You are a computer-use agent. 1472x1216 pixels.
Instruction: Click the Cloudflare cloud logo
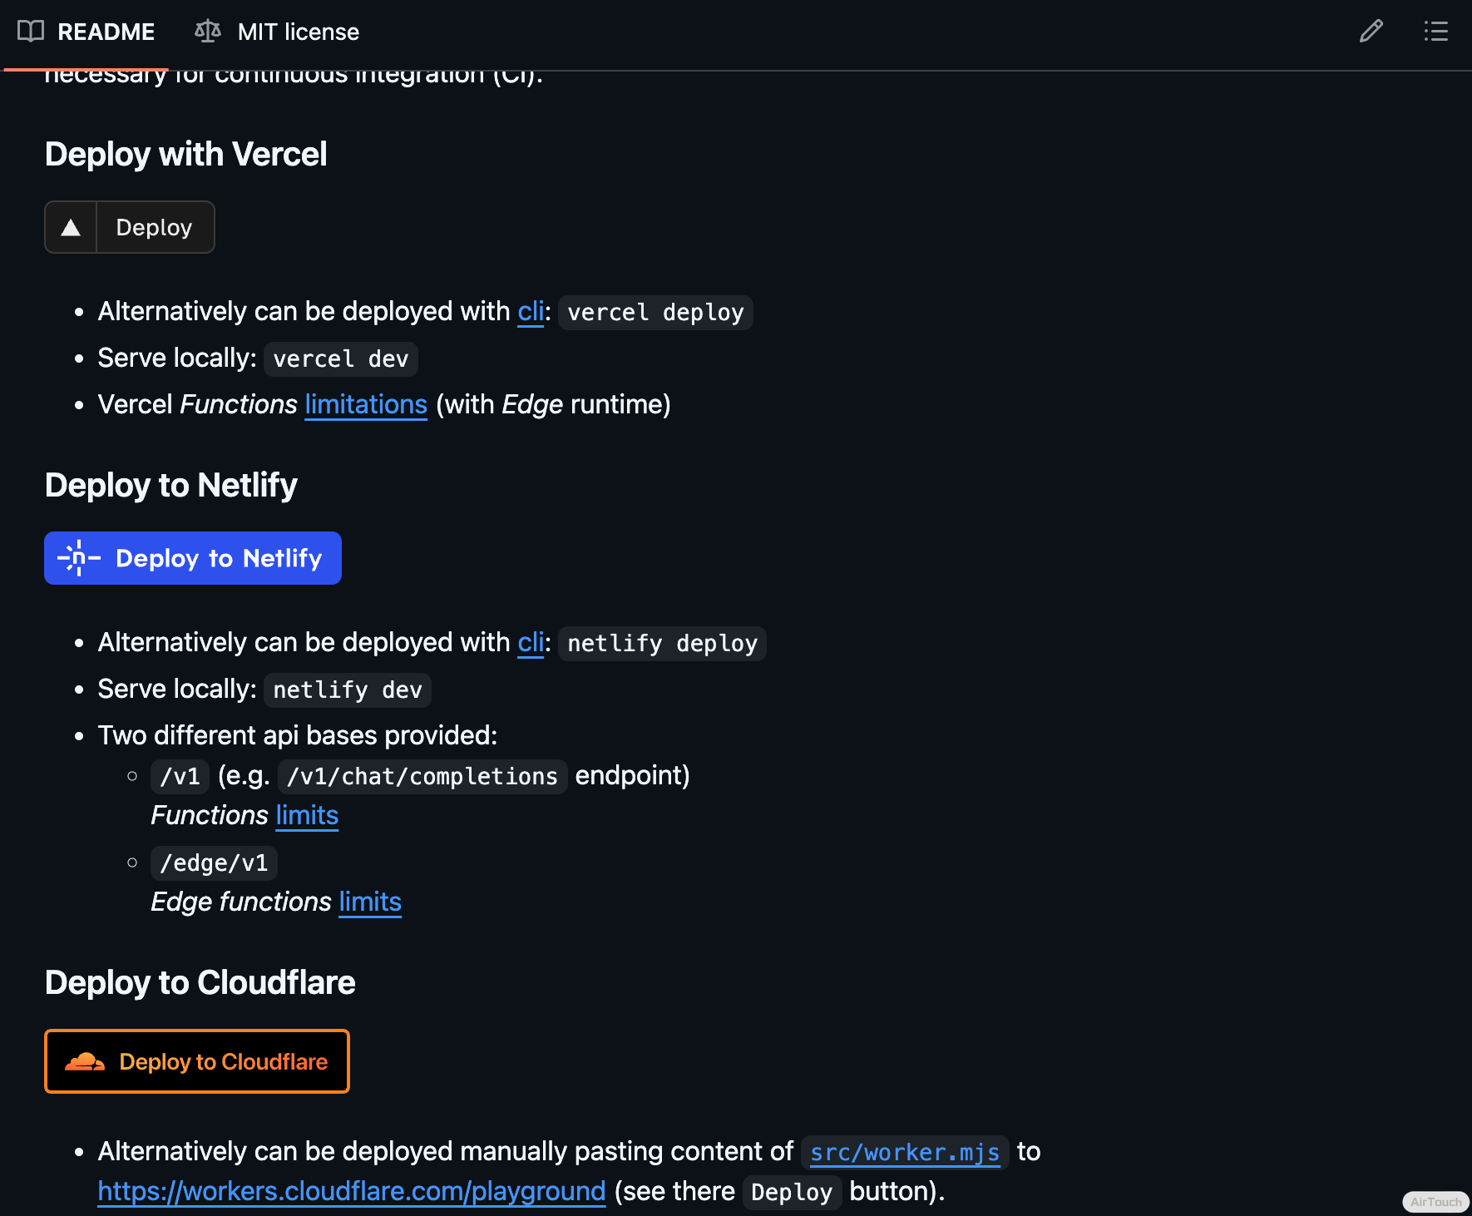(x=85, y=1062)
